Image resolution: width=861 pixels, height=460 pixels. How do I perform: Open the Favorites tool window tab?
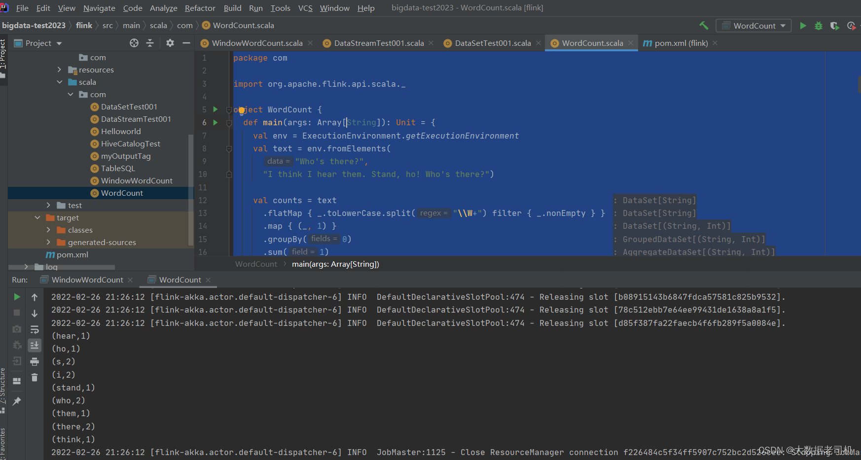click(3, 444)
